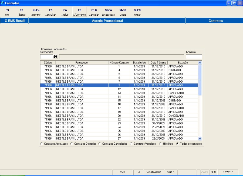This screenshot has width=243, height=176.
Task: Add new contract with F6 Incluir
Action: pyautogui.click(x=65, y=12)
